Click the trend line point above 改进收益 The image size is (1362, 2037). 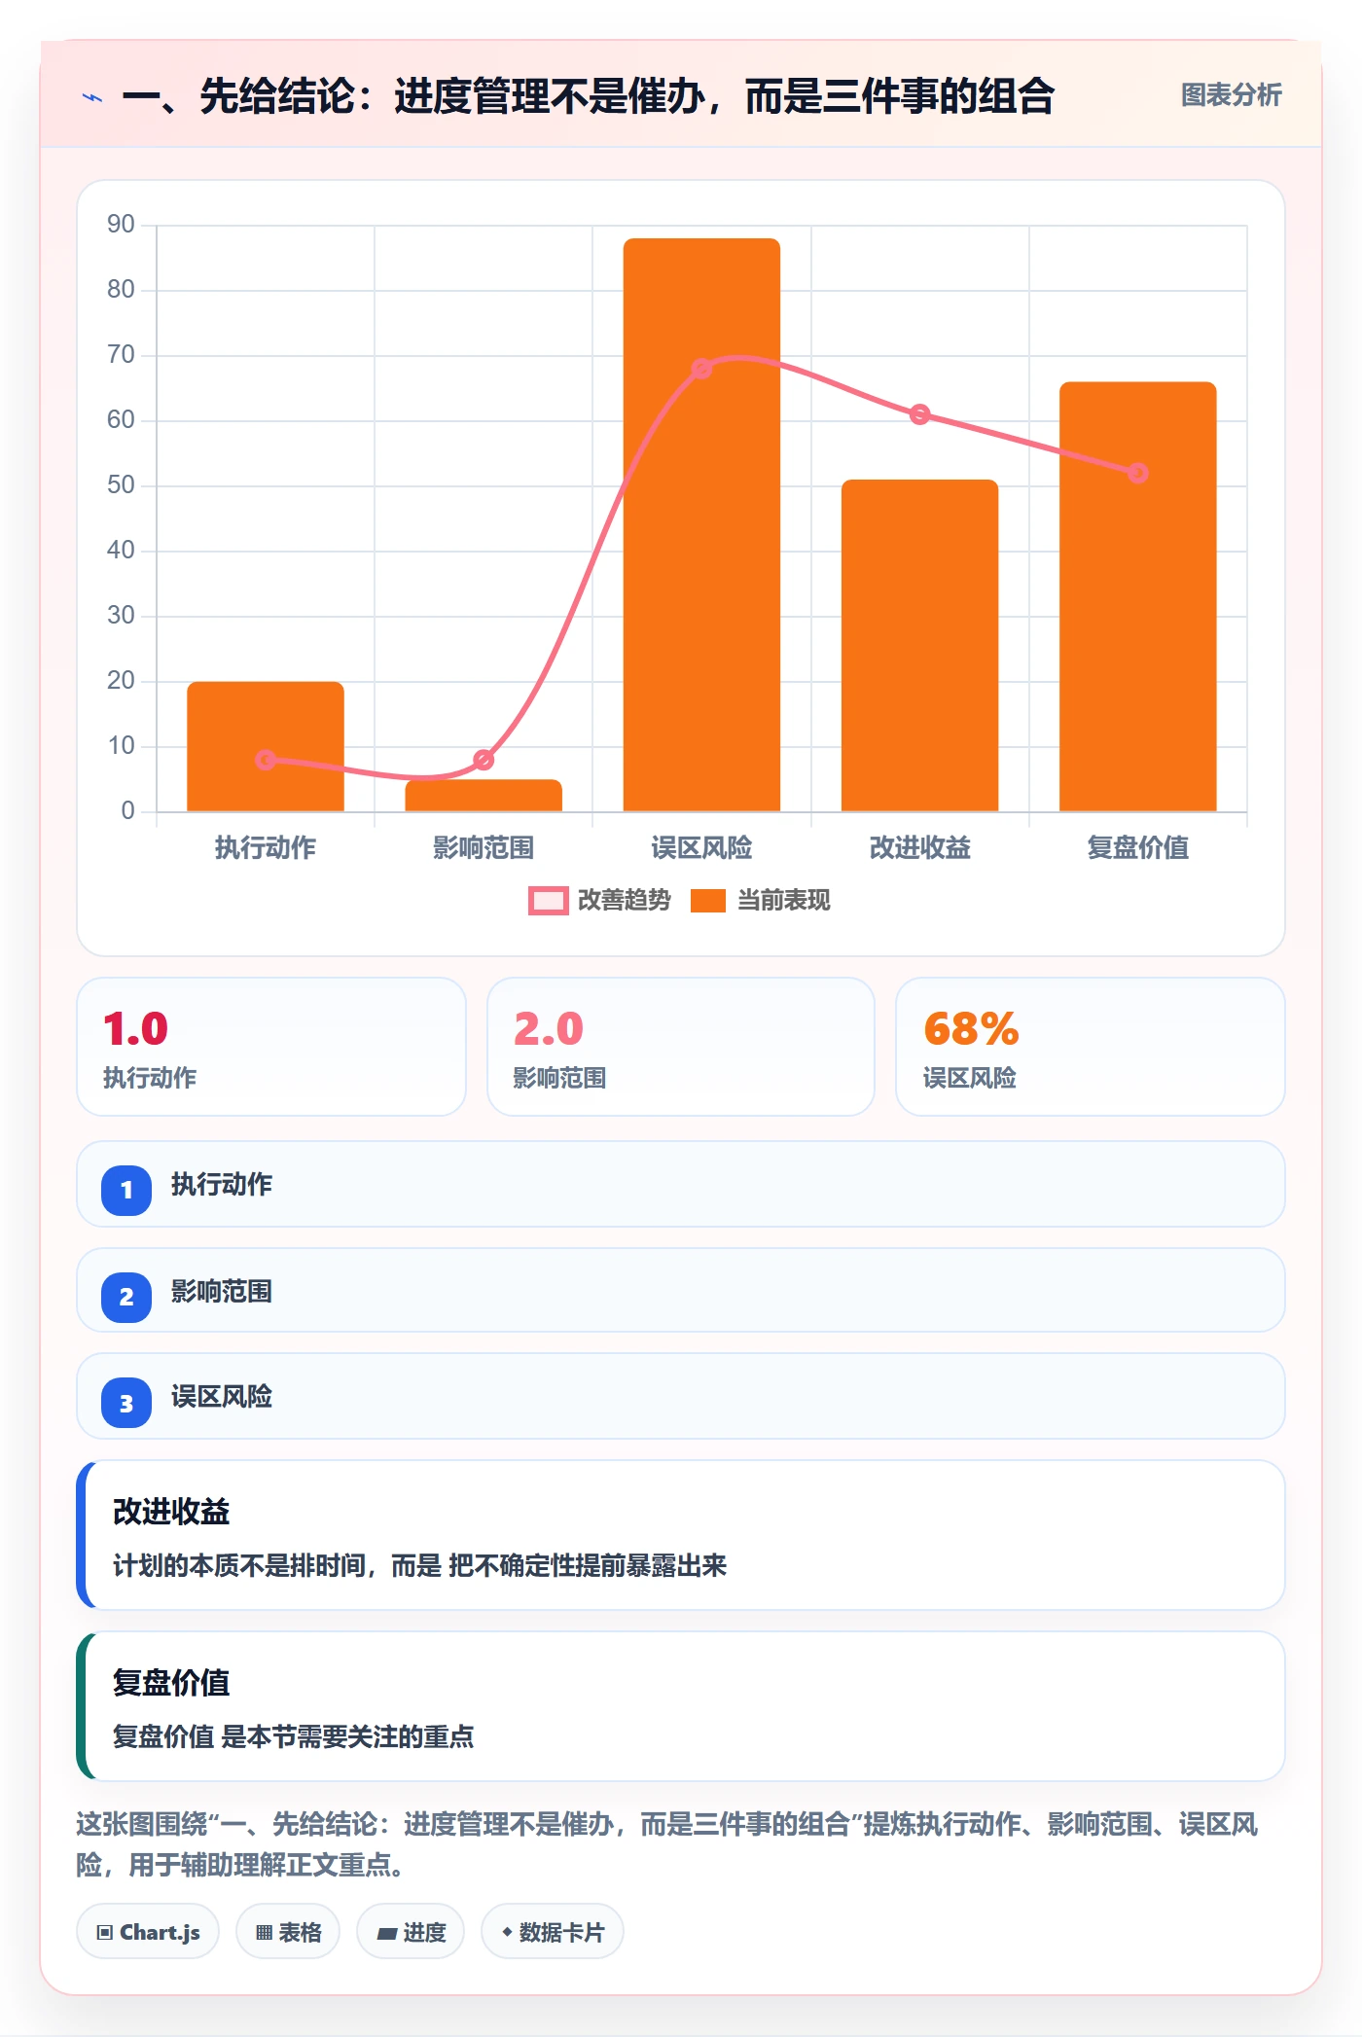click(919, 414)
